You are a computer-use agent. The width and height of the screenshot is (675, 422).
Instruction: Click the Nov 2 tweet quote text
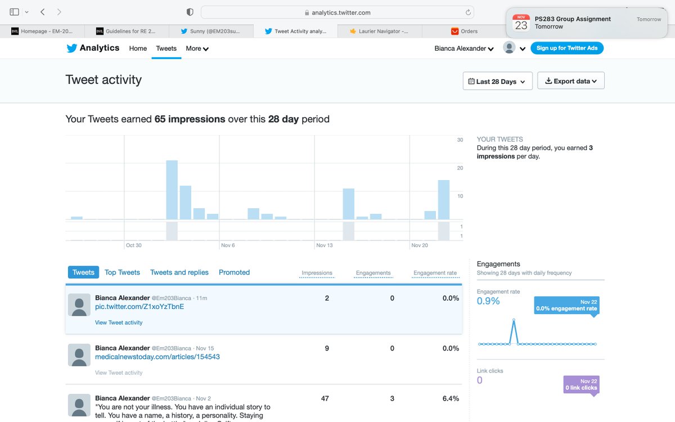click(x=183, y=411)
